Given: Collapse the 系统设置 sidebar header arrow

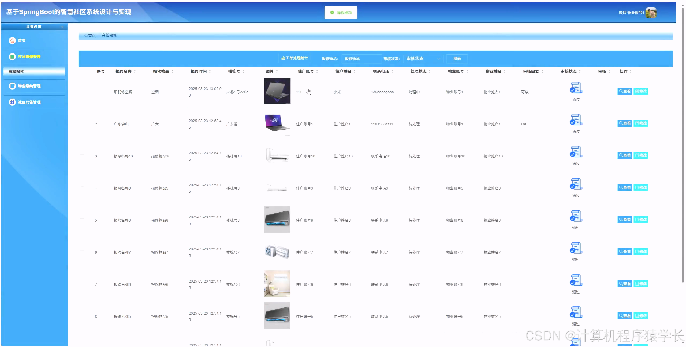Looking at the screenshot, I should tap(62, 27).
